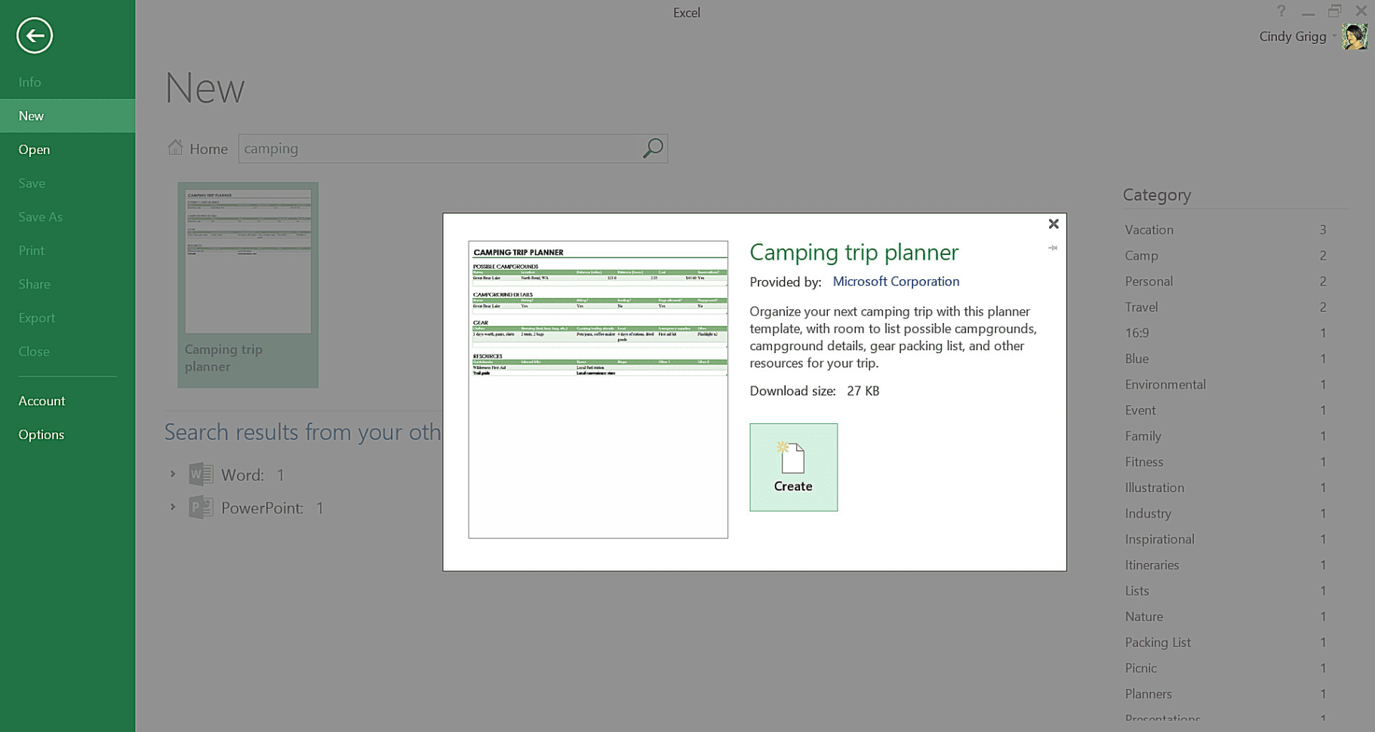Open the Export tab
The width and height of the screenshot is (1375, 732).
68,318
